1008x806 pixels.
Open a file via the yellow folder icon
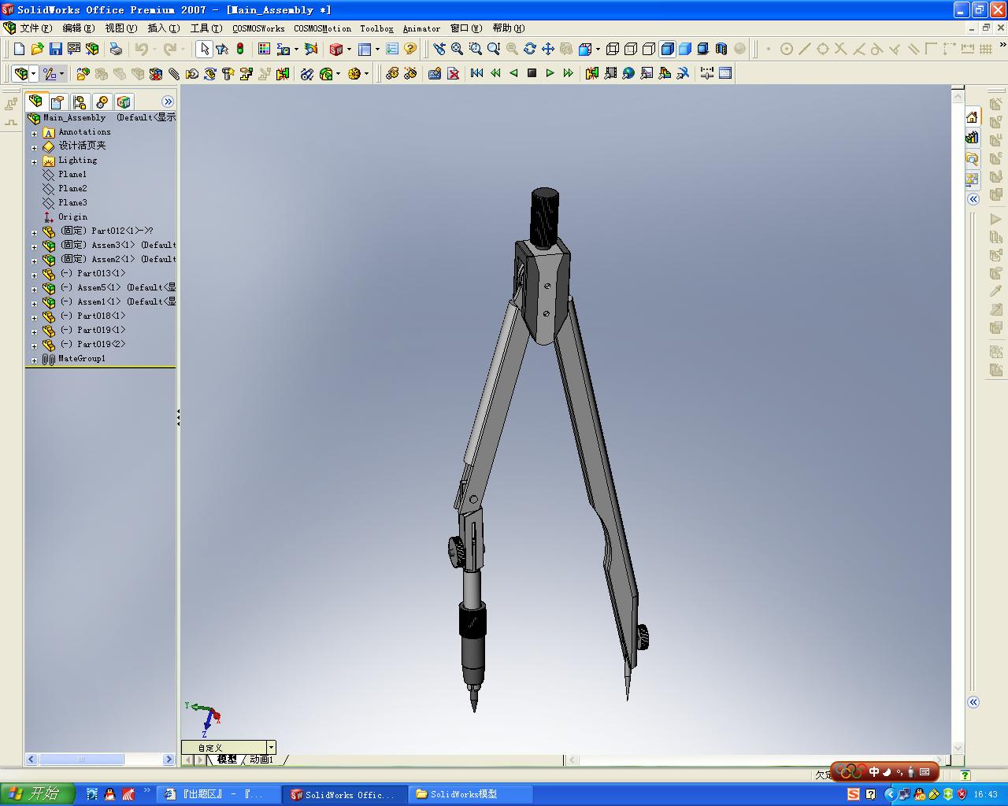click(37, 49)
